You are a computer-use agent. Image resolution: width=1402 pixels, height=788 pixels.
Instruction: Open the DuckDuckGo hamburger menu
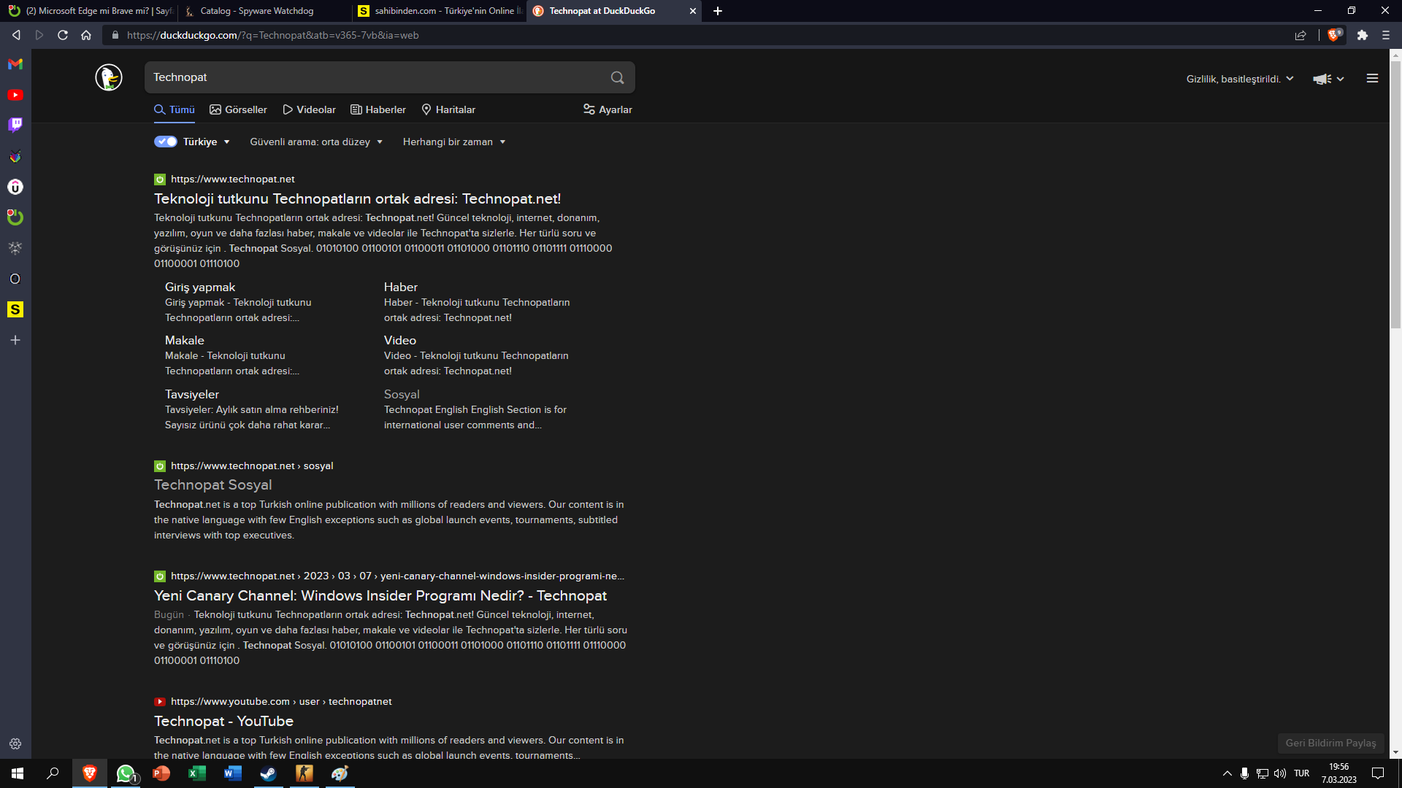[x=1372, y=78]
